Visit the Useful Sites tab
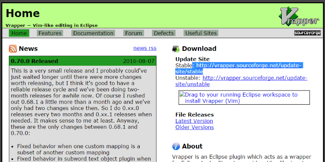 (201, 33)
